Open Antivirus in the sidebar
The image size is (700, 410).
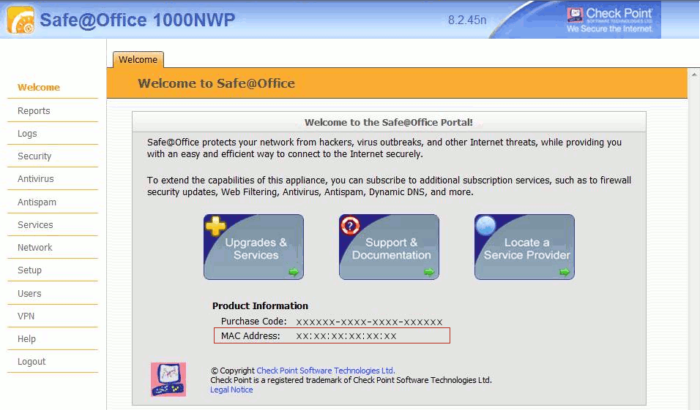(36, 179)
